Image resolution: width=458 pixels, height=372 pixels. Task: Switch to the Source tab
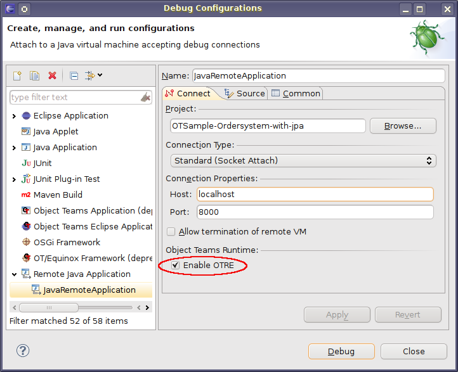[x=245, y=93]
